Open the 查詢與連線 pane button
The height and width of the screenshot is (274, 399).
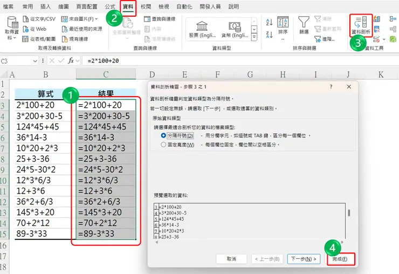[160, 19]
